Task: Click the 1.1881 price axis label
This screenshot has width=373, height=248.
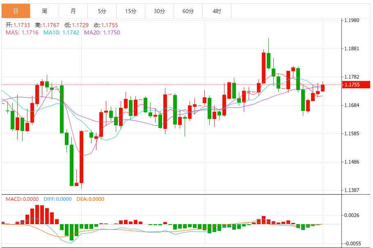Action: pos(352,48)
